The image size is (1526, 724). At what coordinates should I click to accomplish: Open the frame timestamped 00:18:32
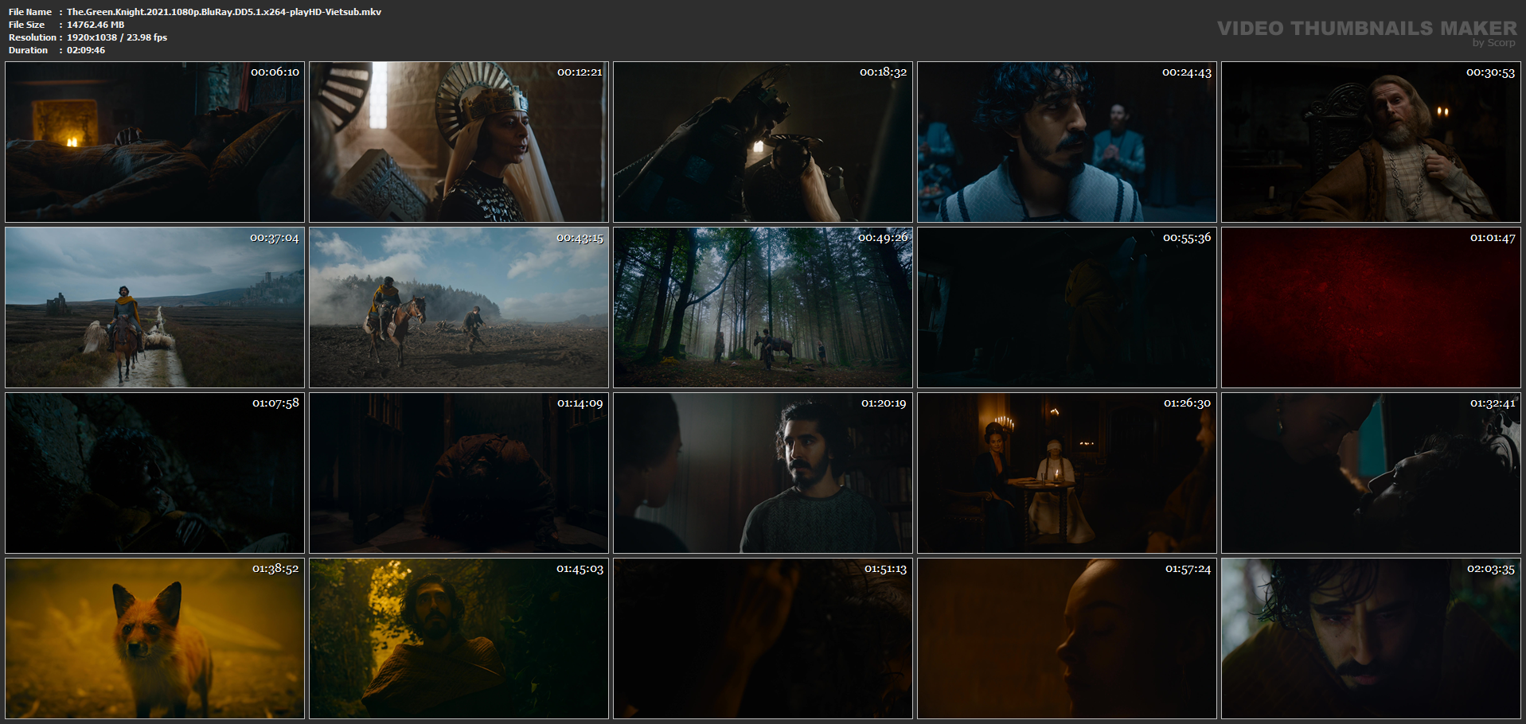[x=763, y=142]
